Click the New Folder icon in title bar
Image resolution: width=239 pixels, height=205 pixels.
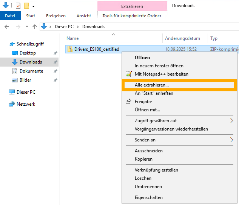tap(26, 6)
